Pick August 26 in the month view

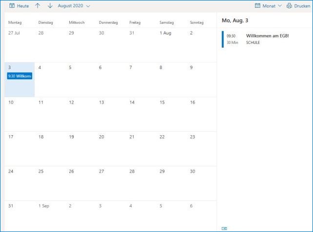(x=80, y=183)
